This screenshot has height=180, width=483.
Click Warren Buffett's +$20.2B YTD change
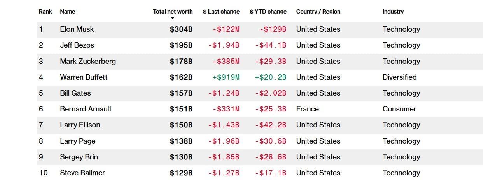pos(271,77)
